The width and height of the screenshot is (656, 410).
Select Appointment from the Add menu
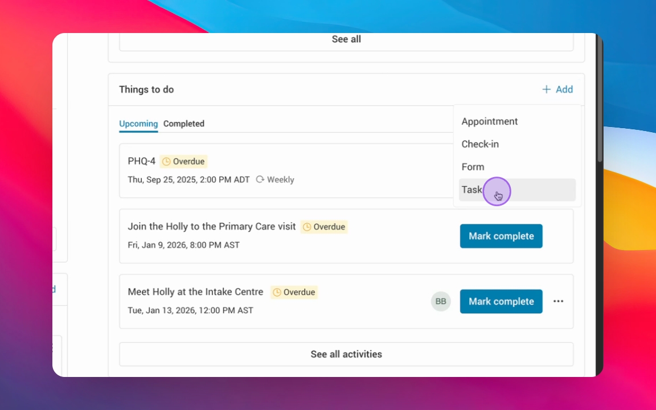coord(517,121)
